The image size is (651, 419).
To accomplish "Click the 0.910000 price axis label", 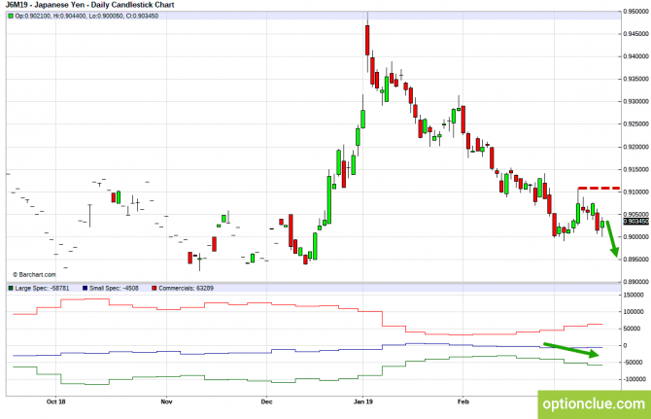I will pos(635,192).
